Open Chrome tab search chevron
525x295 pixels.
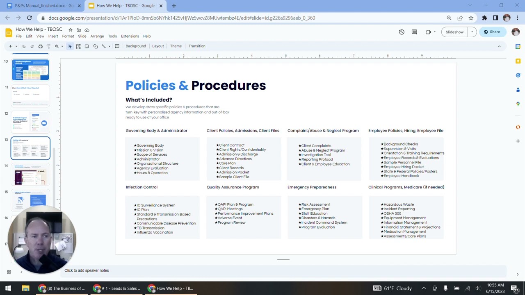coord(470,5)
